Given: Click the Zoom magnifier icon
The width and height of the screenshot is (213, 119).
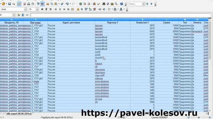Looking at the screenshot, I should point(116,4).
